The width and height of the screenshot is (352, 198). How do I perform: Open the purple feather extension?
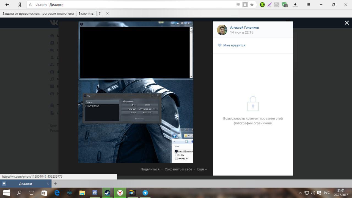point(269,5)
